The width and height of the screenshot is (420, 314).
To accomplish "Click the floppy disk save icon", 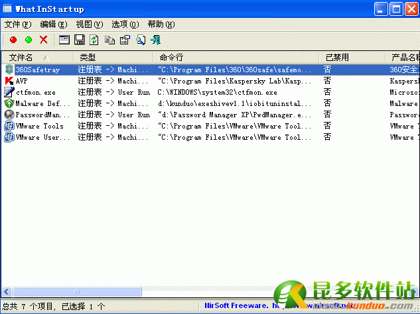I will click(x=79, y=40).
